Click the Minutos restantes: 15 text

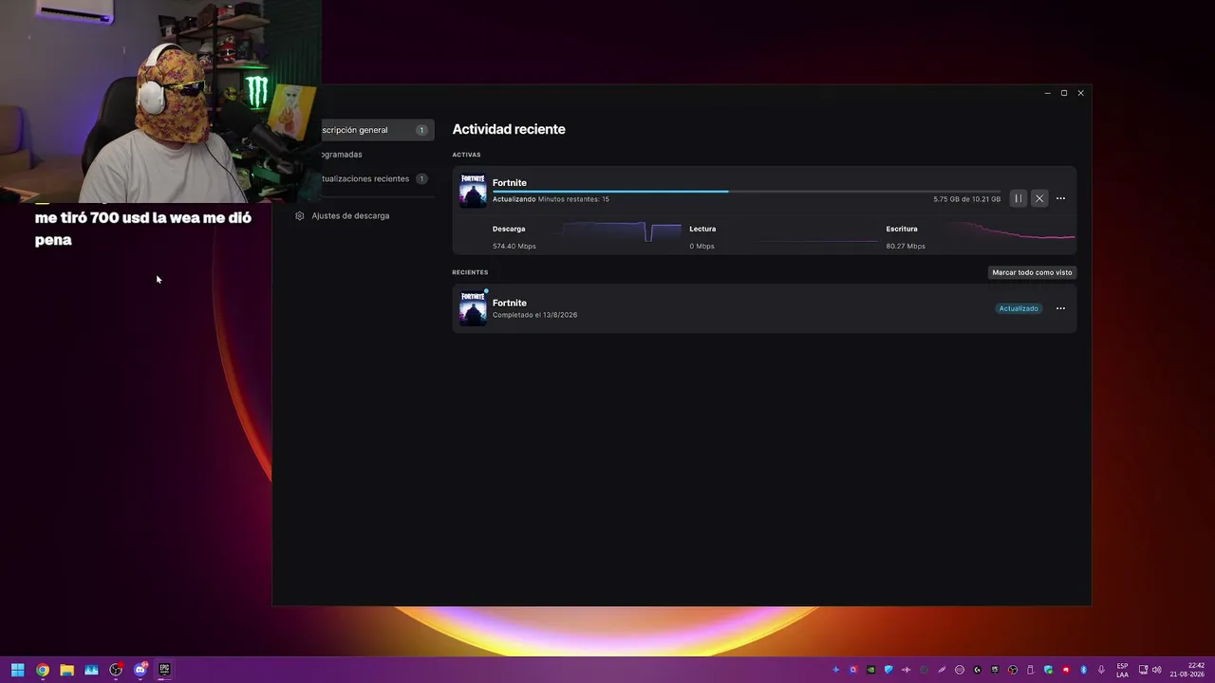[573, 199]
